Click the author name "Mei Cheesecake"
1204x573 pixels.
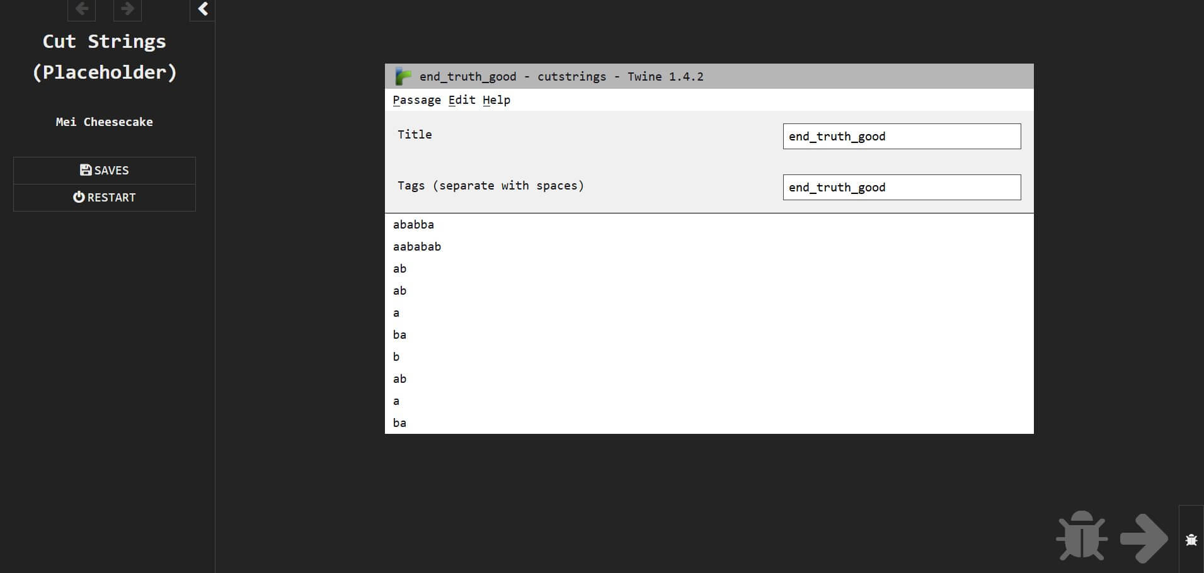tap(105, 122)
